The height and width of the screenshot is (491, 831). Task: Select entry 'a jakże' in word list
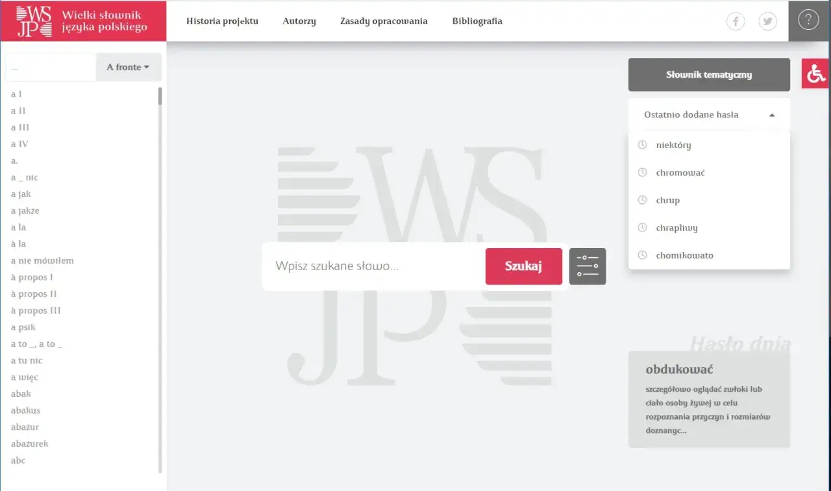pos(25,210)
